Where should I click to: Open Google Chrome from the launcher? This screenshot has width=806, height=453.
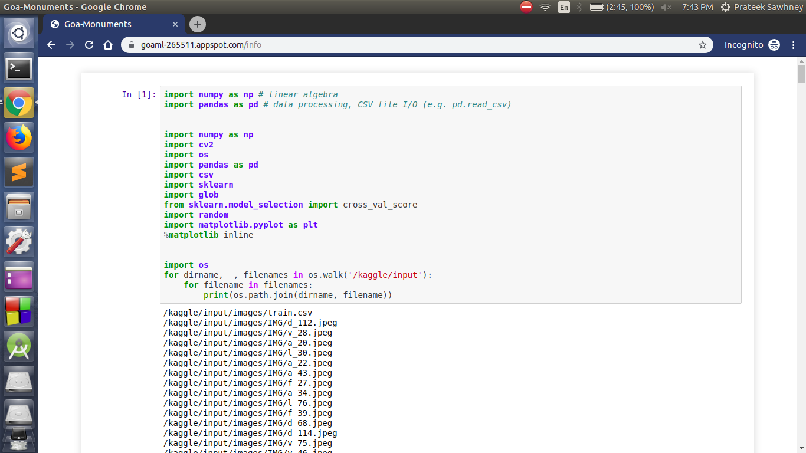(x=19, y=102)
